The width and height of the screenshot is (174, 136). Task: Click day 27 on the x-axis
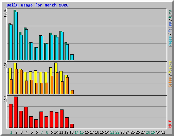click(x=143, y=132)
